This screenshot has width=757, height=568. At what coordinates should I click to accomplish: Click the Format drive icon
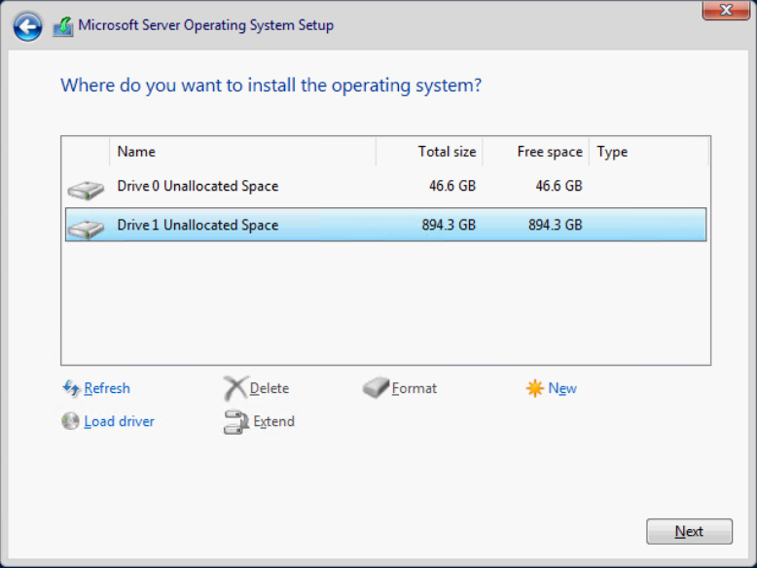pyautogui.click(x=376, y=389)
